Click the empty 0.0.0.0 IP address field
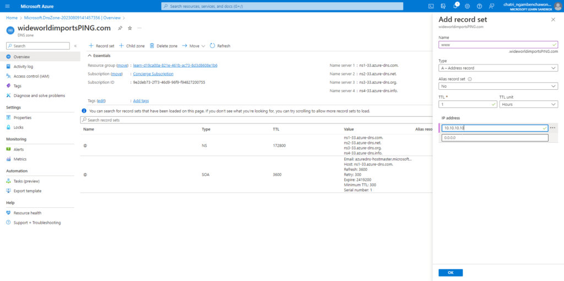Viewport: 564px width, 281px height. [x=495, y=138]
